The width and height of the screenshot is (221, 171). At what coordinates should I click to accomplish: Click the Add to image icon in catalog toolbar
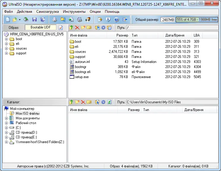coord(97,102)
